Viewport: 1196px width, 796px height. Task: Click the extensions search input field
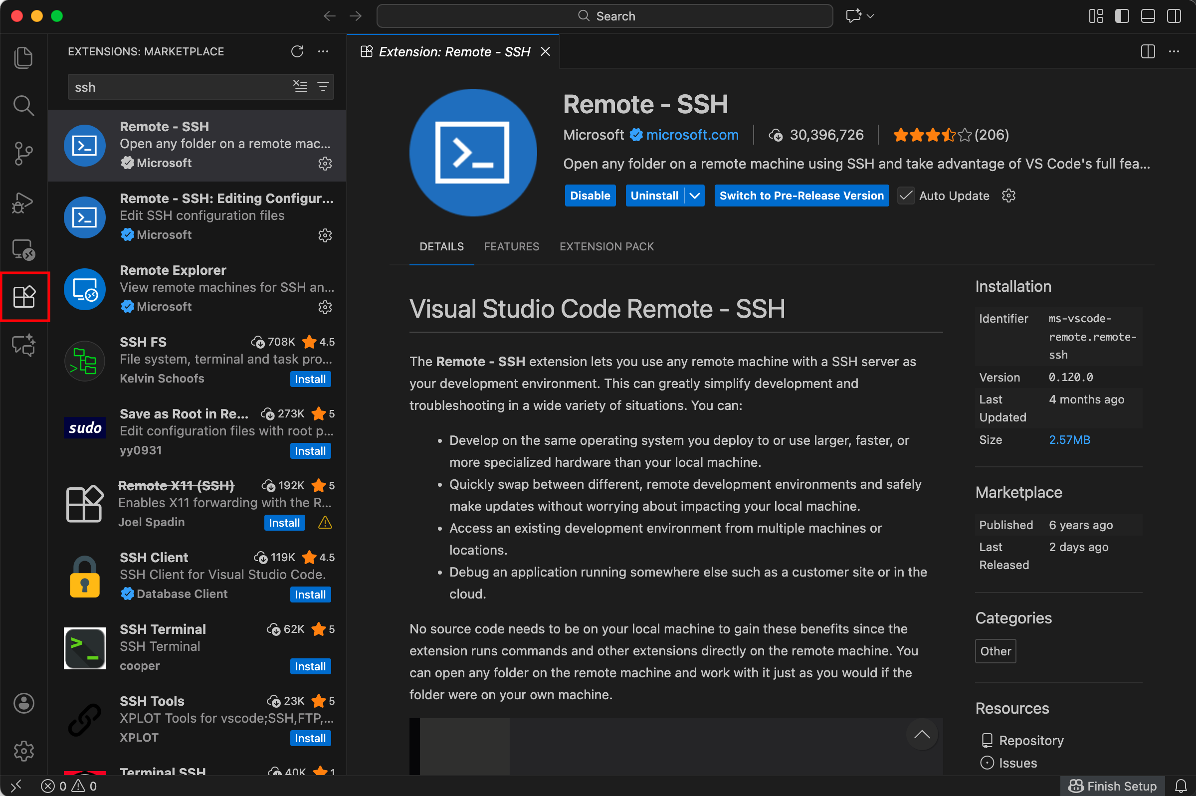[x=178, y=87]
